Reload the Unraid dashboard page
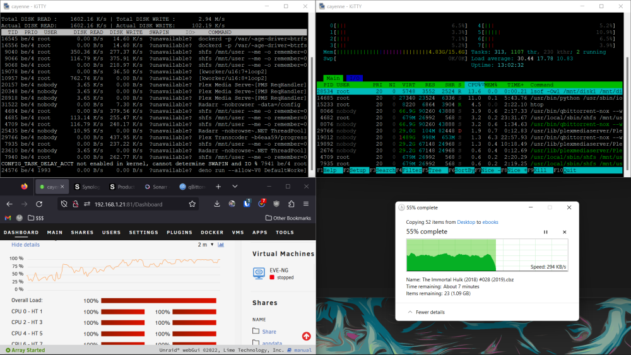 point(39,204)
